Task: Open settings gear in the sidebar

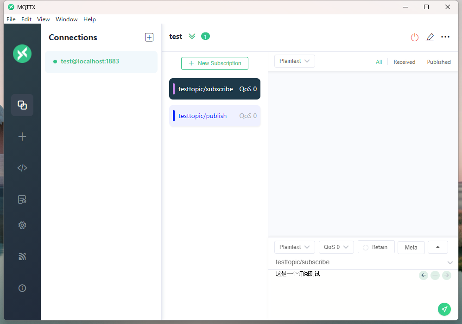Action: 22,225
